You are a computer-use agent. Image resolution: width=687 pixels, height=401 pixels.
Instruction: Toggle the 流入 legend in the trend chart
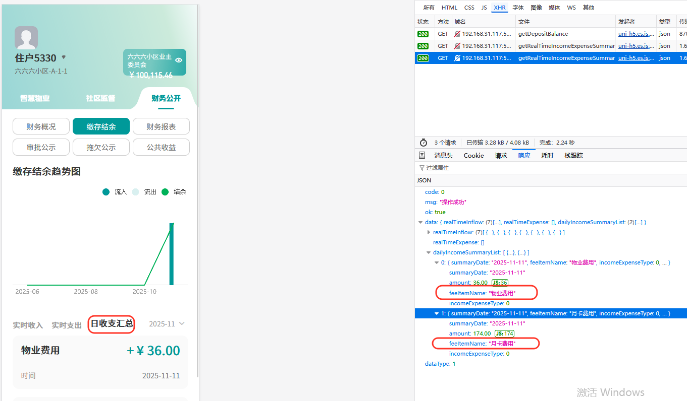point(113,191)
